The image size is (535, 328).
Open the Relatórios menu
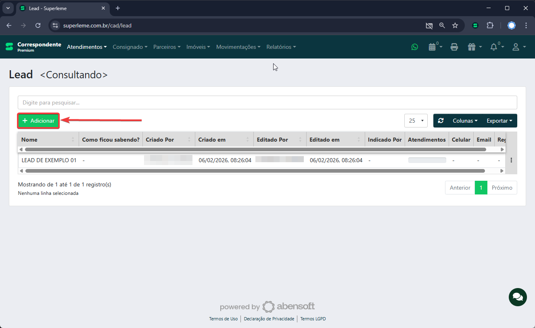pyautogui.click(x=281, y=47)
